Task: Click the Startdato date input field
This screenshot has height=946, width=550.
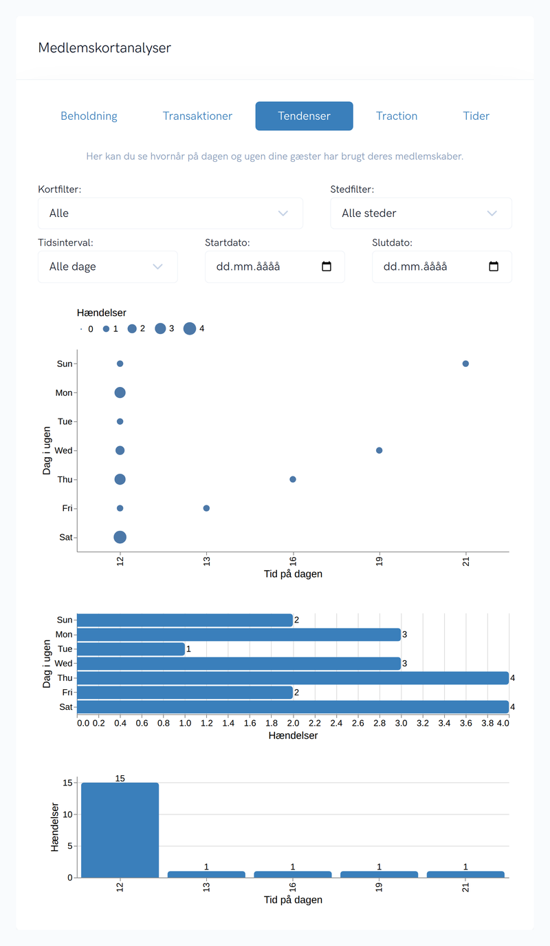Action: (x=275, y=266)
